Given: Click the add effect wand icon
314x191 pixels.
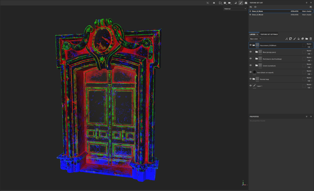Looking at the screenshot, I should [x=286, y=39].
